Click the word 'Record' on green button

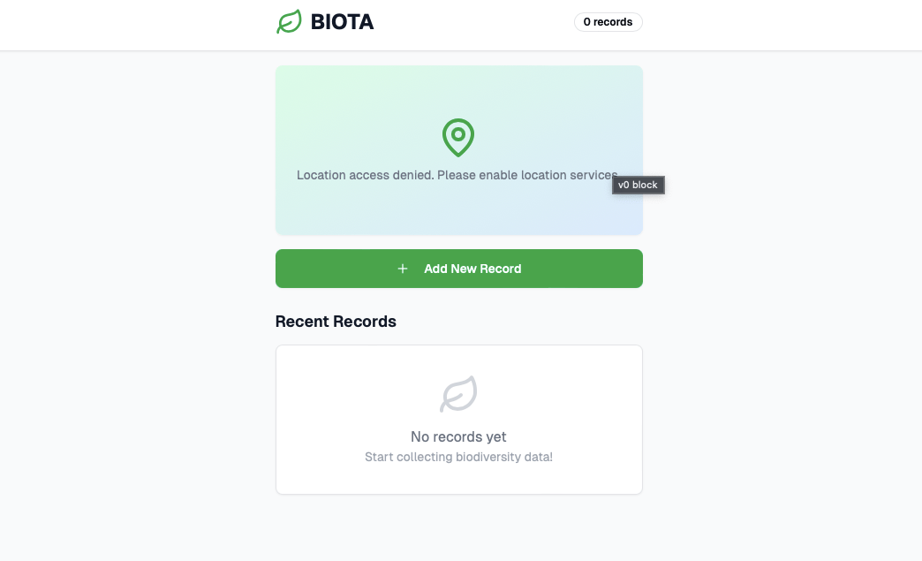pyautogui.click(x=501, y=269)
